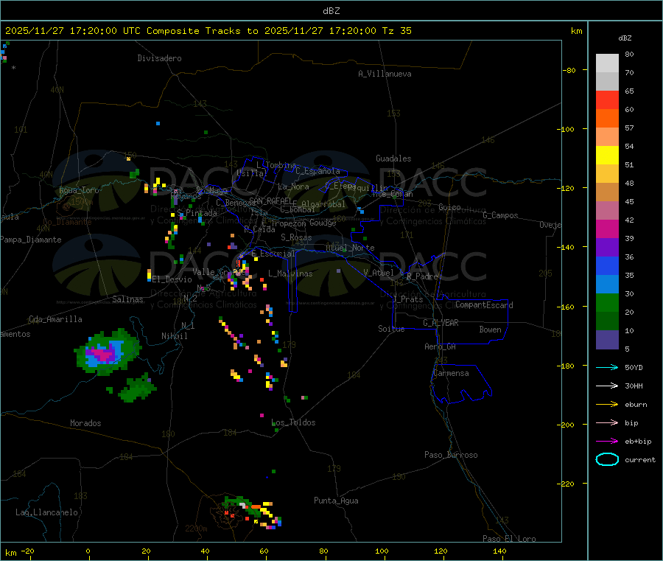Screen dimensions: 663x561
Task: Click the CompantEscard map label
Action: [x=484, y=305]
